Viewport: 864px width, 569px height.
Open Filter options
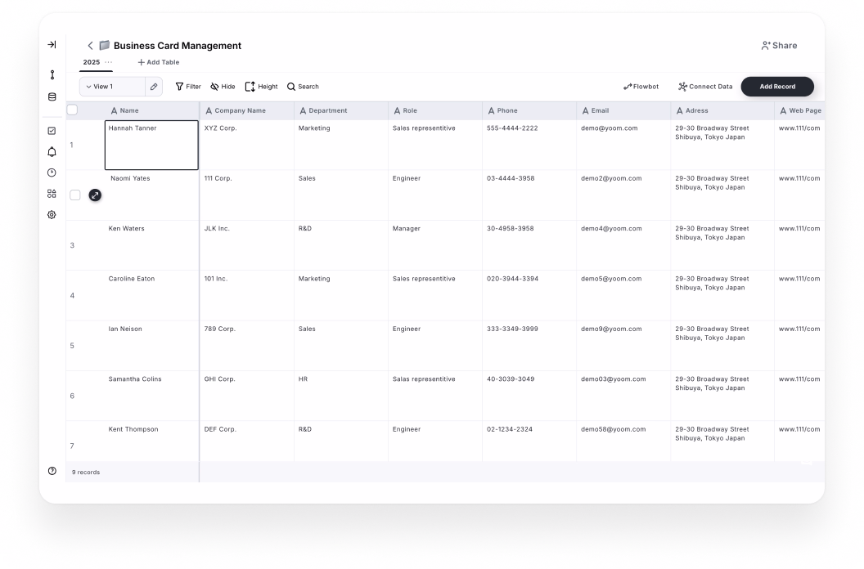188,87
